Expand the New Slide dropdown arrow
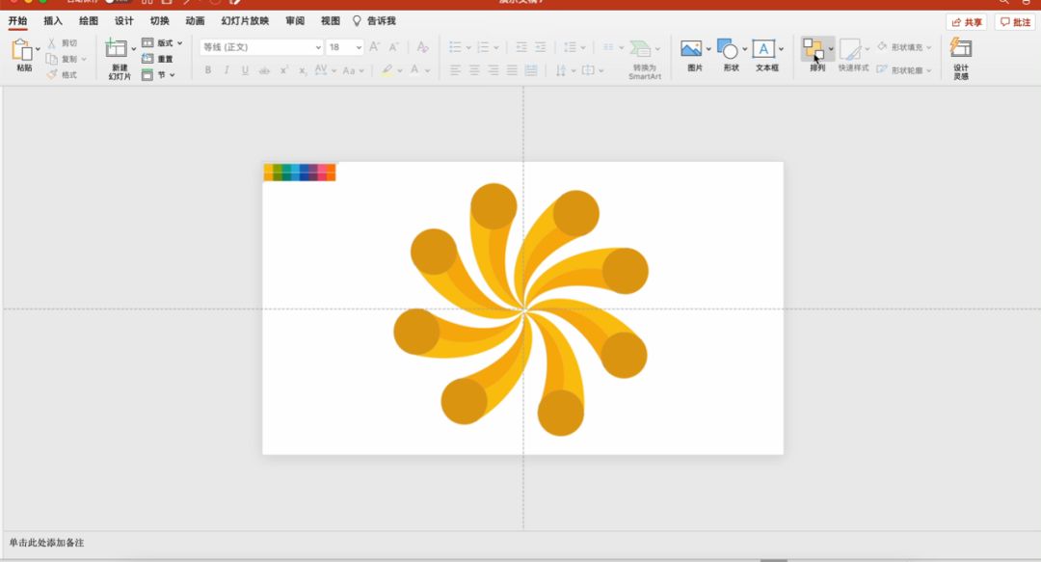1041x562 pixels. point(133,48)
